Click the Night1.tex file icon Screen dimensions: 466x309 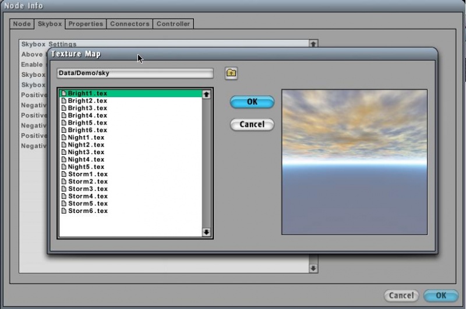[x=64, y=138]
